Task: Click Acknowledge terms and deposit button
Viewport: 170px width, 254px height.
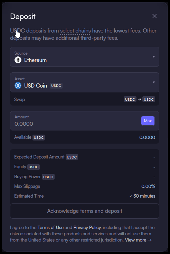Action: (85, 211)
